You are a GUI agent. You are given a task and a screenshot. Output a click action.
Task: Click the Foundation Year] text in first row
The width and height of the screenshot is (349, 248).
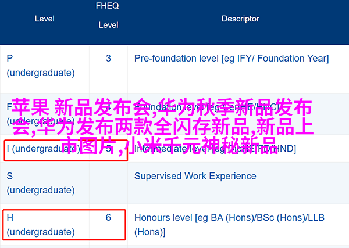pyautogui.click(x=293, y=59)
